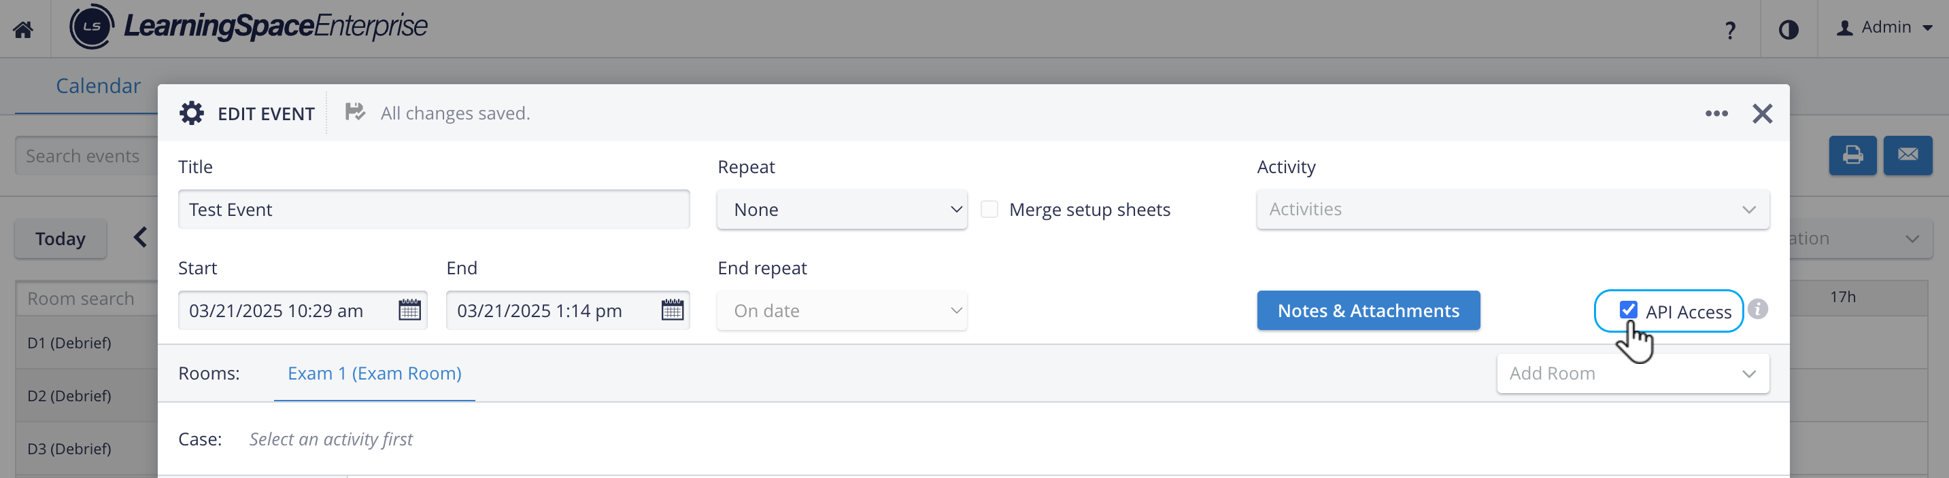The image size is (1949, 478).
Task: Go to the home page icon
Action: (23, 29)
